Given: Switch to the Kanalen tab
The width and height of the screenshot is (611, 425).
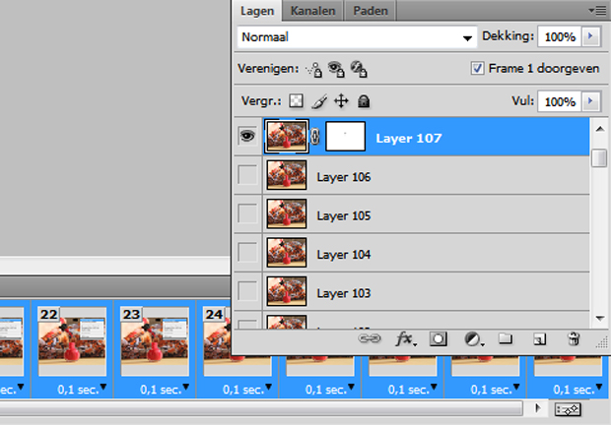Looking at the screenshot, I should (x=313, y=11).
